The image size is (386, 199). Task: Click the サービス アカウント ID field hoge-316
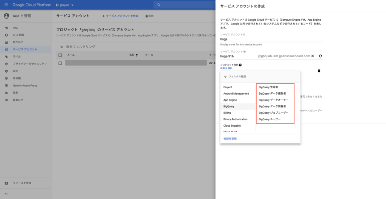[x=238, y=56]
